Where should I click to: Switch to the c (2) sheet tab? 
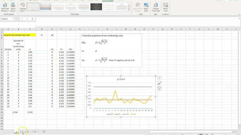point(34,132)
